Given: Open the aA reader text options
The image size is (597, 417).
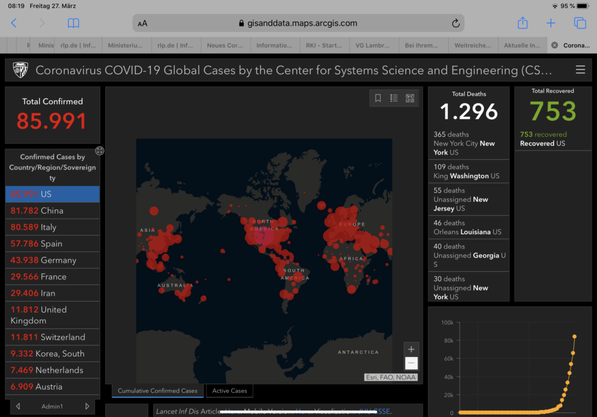Looking at the screenshot, I should [x=142, y=23].
